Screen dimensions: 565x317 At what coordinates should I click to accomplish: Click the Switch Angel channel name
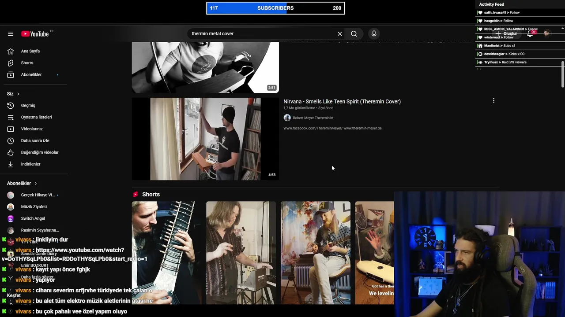pos(33,218)
